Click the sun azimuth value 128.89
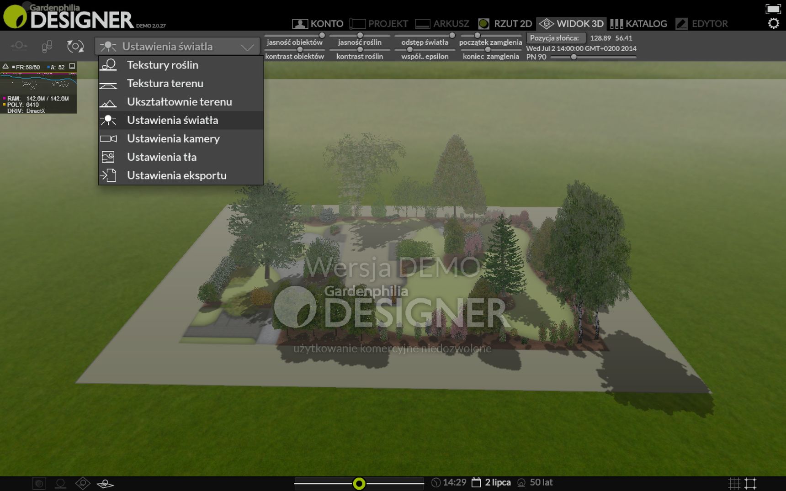This screenshot has width=786, height=491. tap(600, 38)
